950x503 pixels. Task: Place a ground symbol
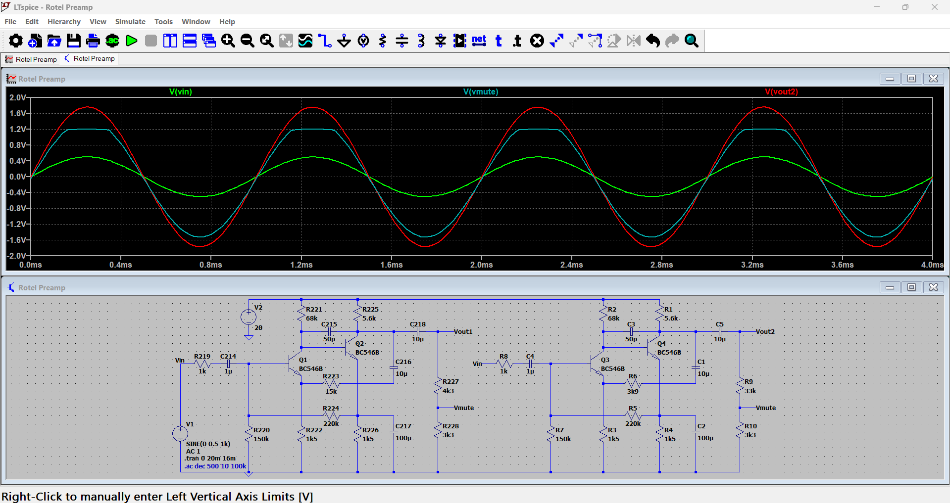pos(344,41)
